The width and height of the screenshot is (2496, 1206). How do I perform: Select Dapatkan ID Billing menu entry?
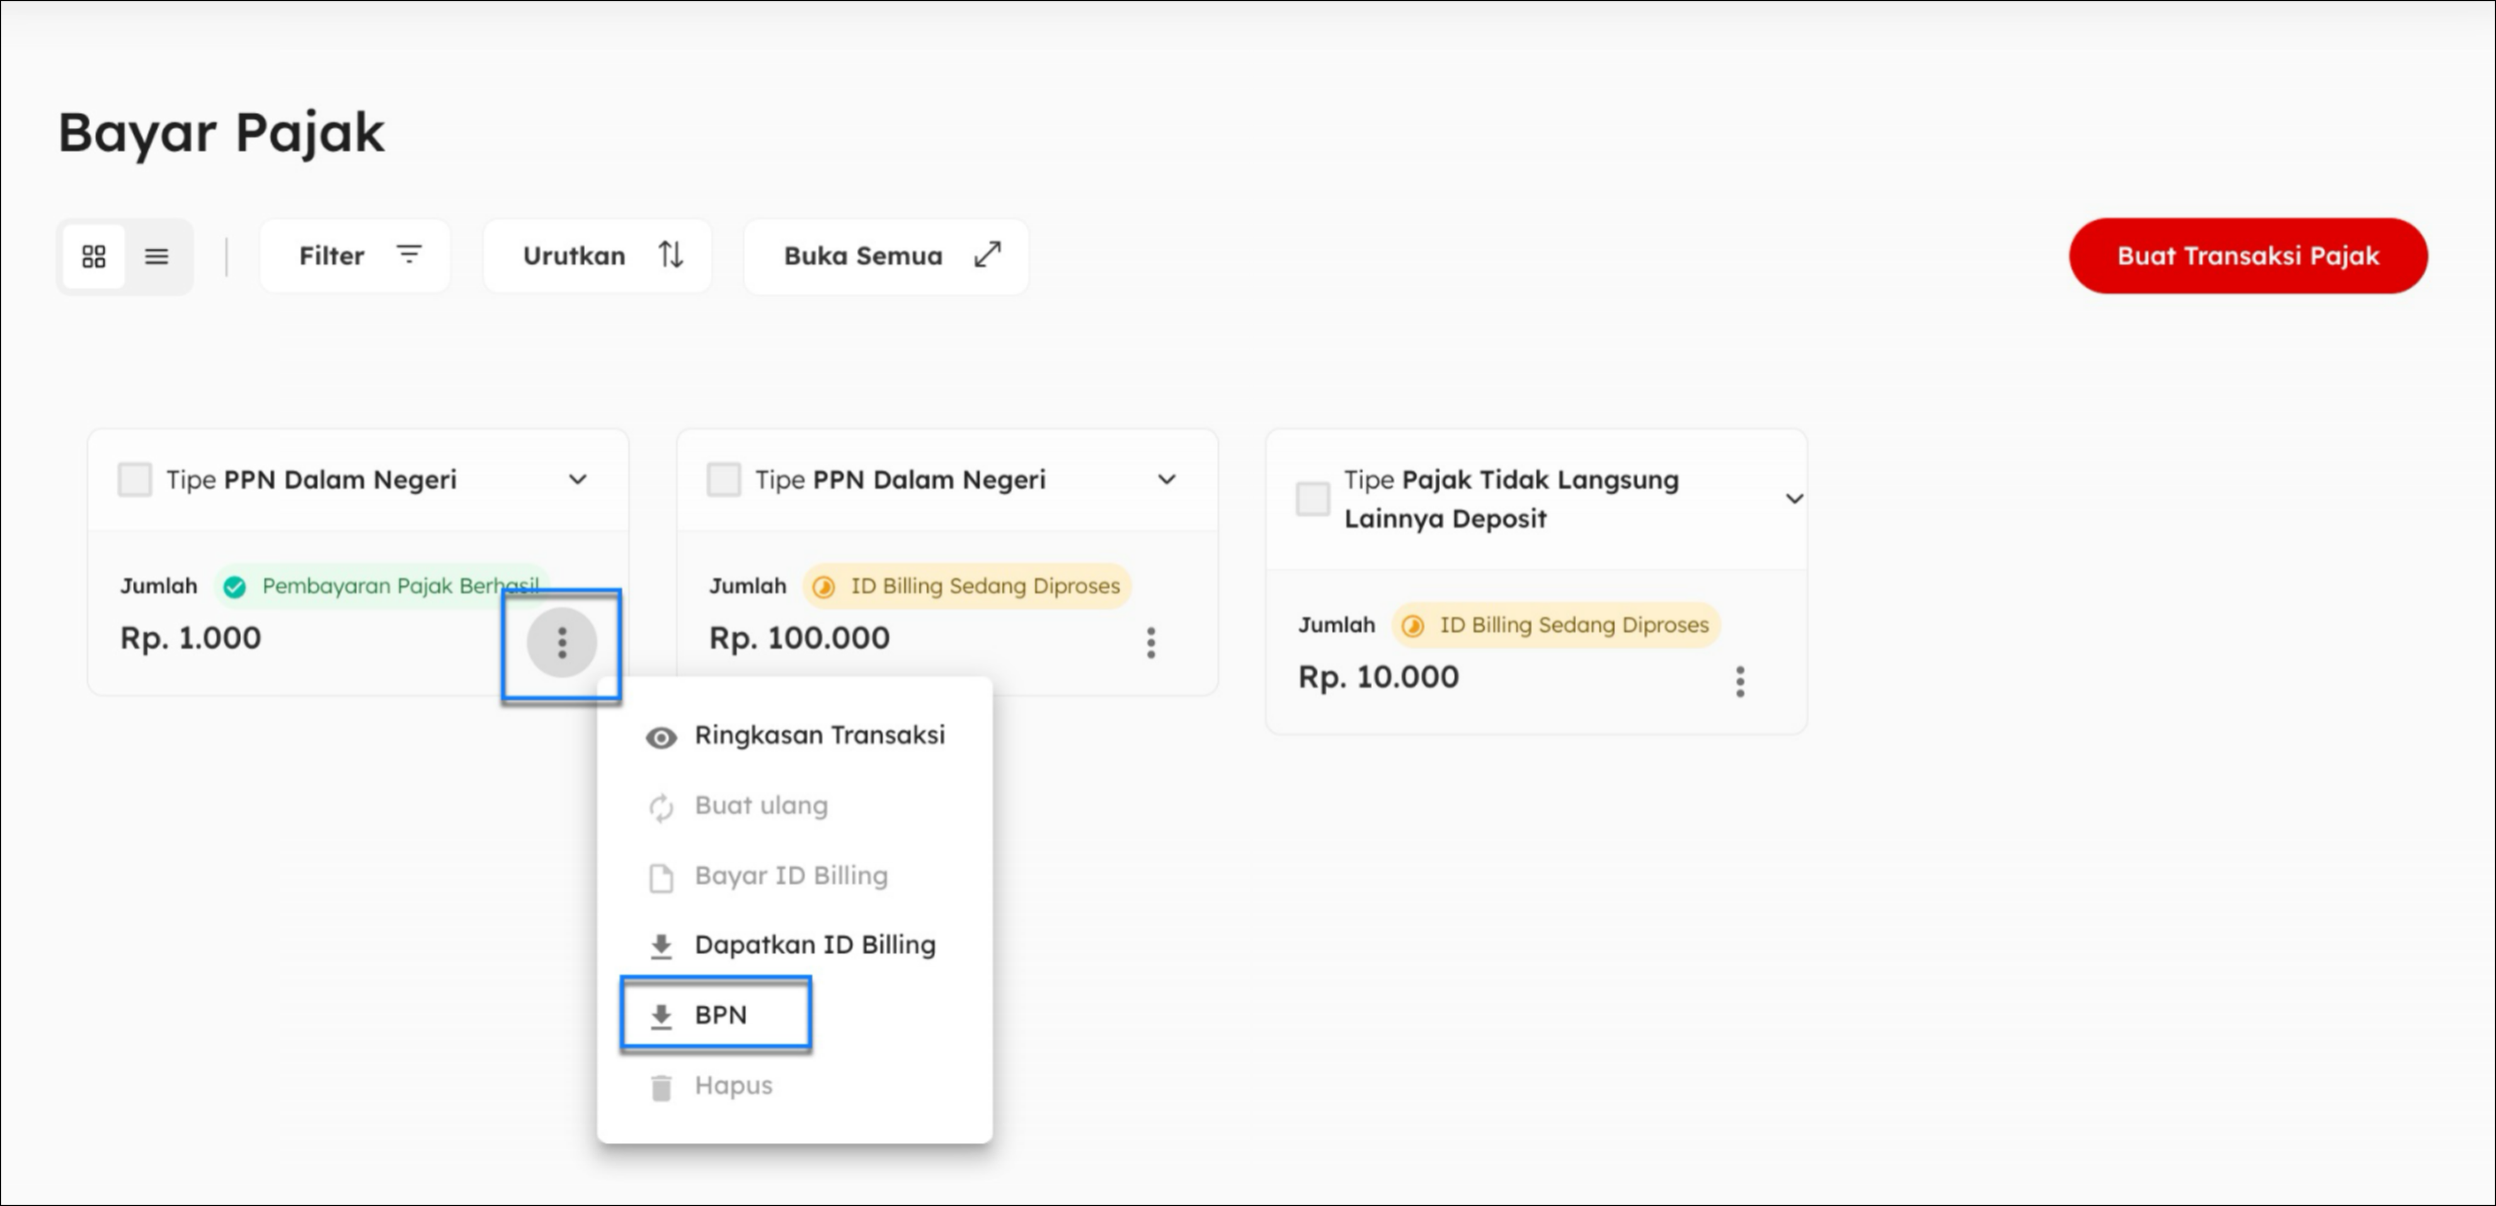pos(814,945)
